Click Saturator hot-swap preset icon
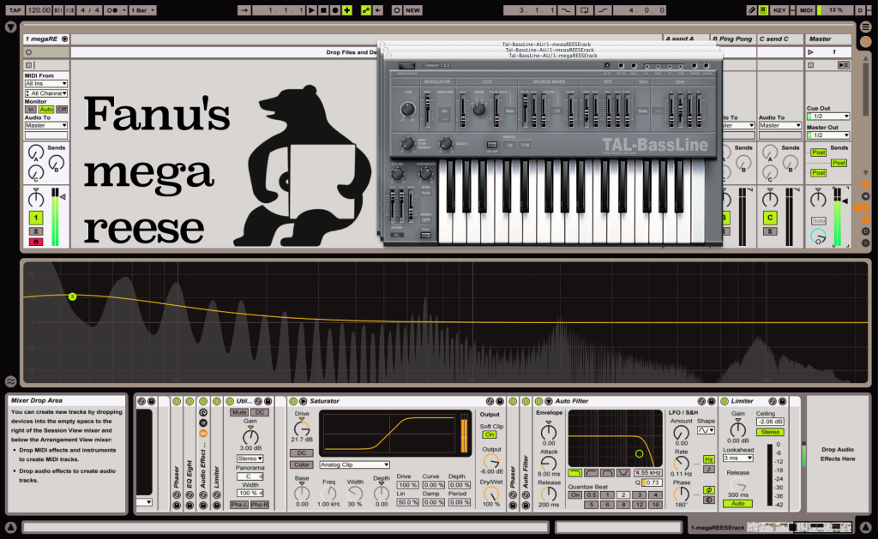This screenshot has height=539, width=878. coord(490,401)
